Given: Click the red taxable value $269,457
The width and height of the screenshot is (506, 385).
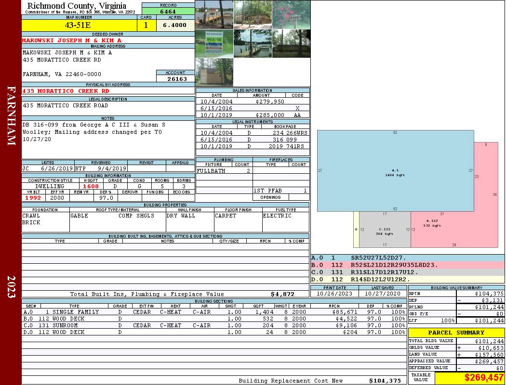Looking at the screenshot, I should tap(469, 378).
